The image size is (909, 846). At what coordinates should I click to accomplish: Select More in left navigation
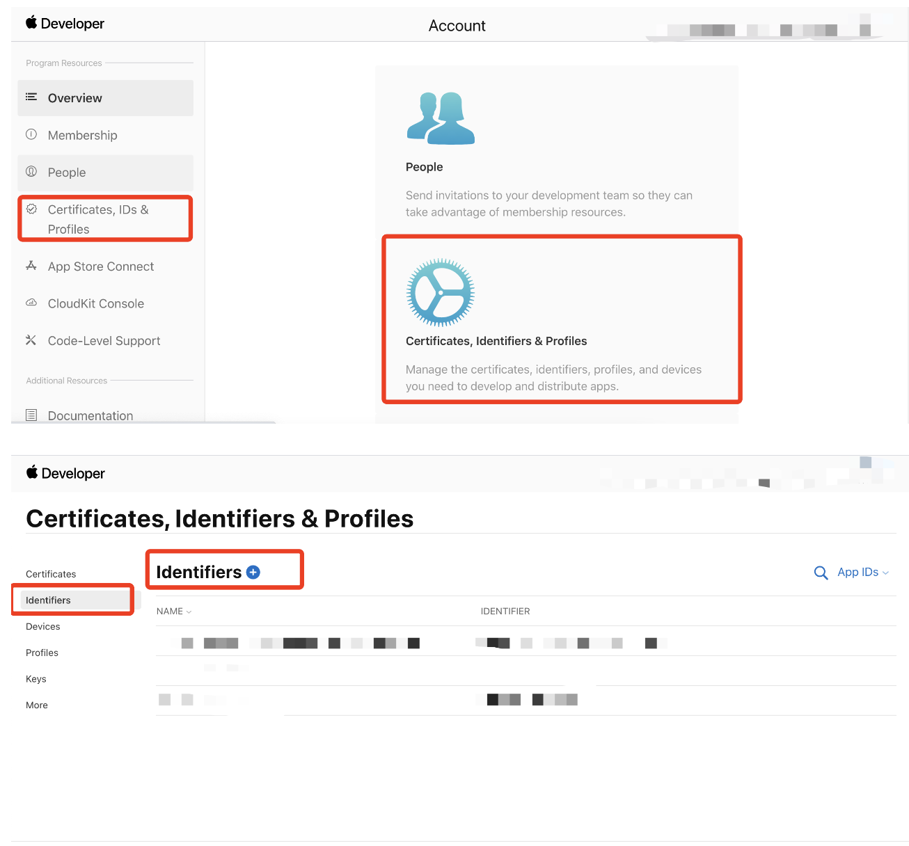point(37,705)
